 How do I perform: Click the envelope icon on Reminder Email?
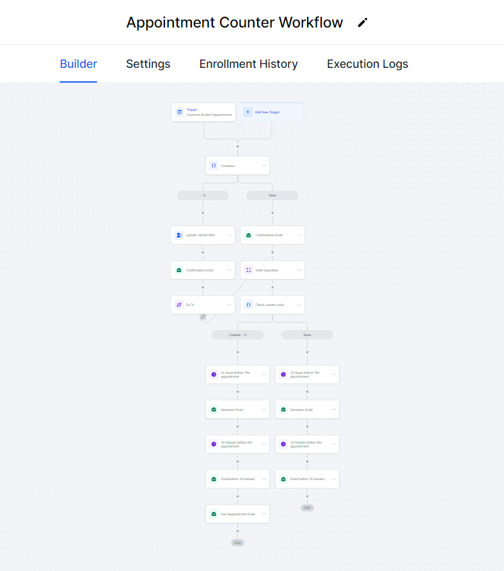pos(213,409)
